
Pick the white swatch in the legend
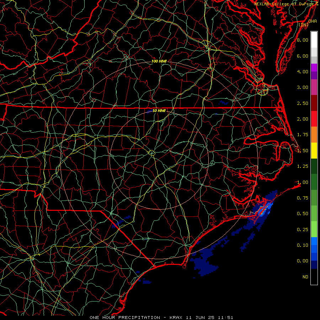click(314, 40)
